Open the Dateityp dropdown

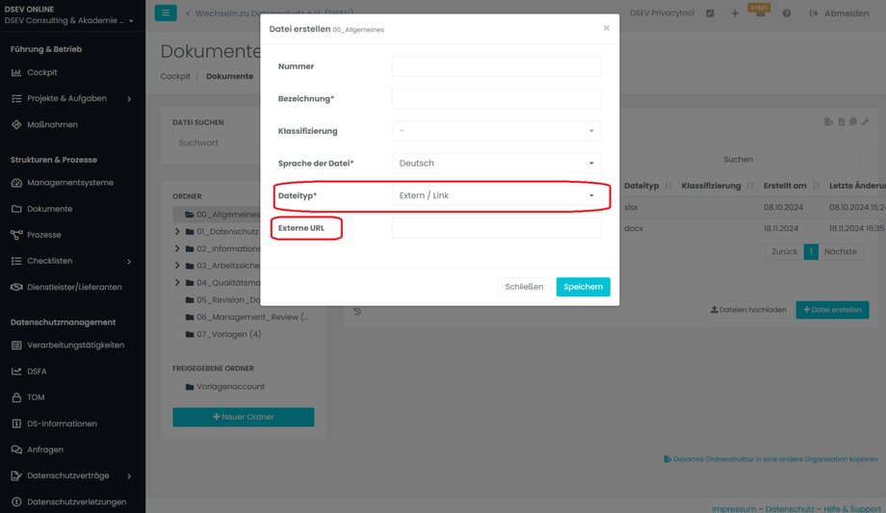click(x=496, y=195)
